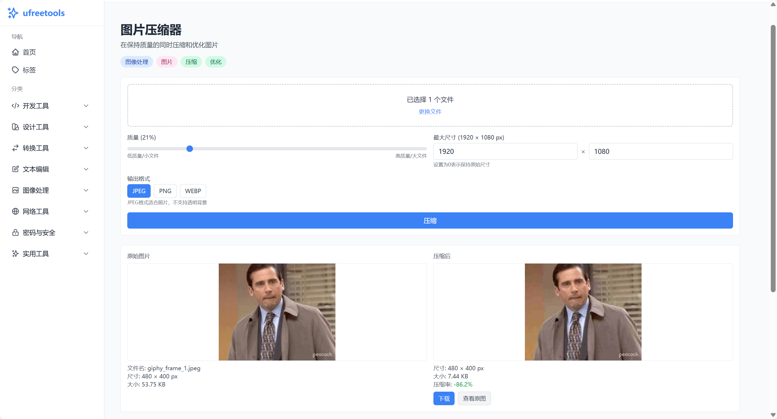Click the home icon beside 首页
Screen dimensions: 777x419
(15, 52)
